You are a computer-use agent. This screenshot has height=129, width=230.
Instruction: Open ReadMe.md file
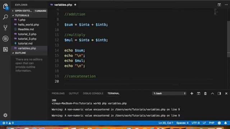pyautogui.click(x=26, y=29)
